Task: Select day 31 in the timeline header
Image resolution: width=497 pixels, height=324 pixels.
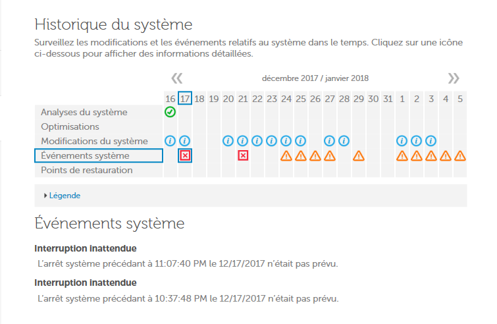Action: (x=388, y=99)
